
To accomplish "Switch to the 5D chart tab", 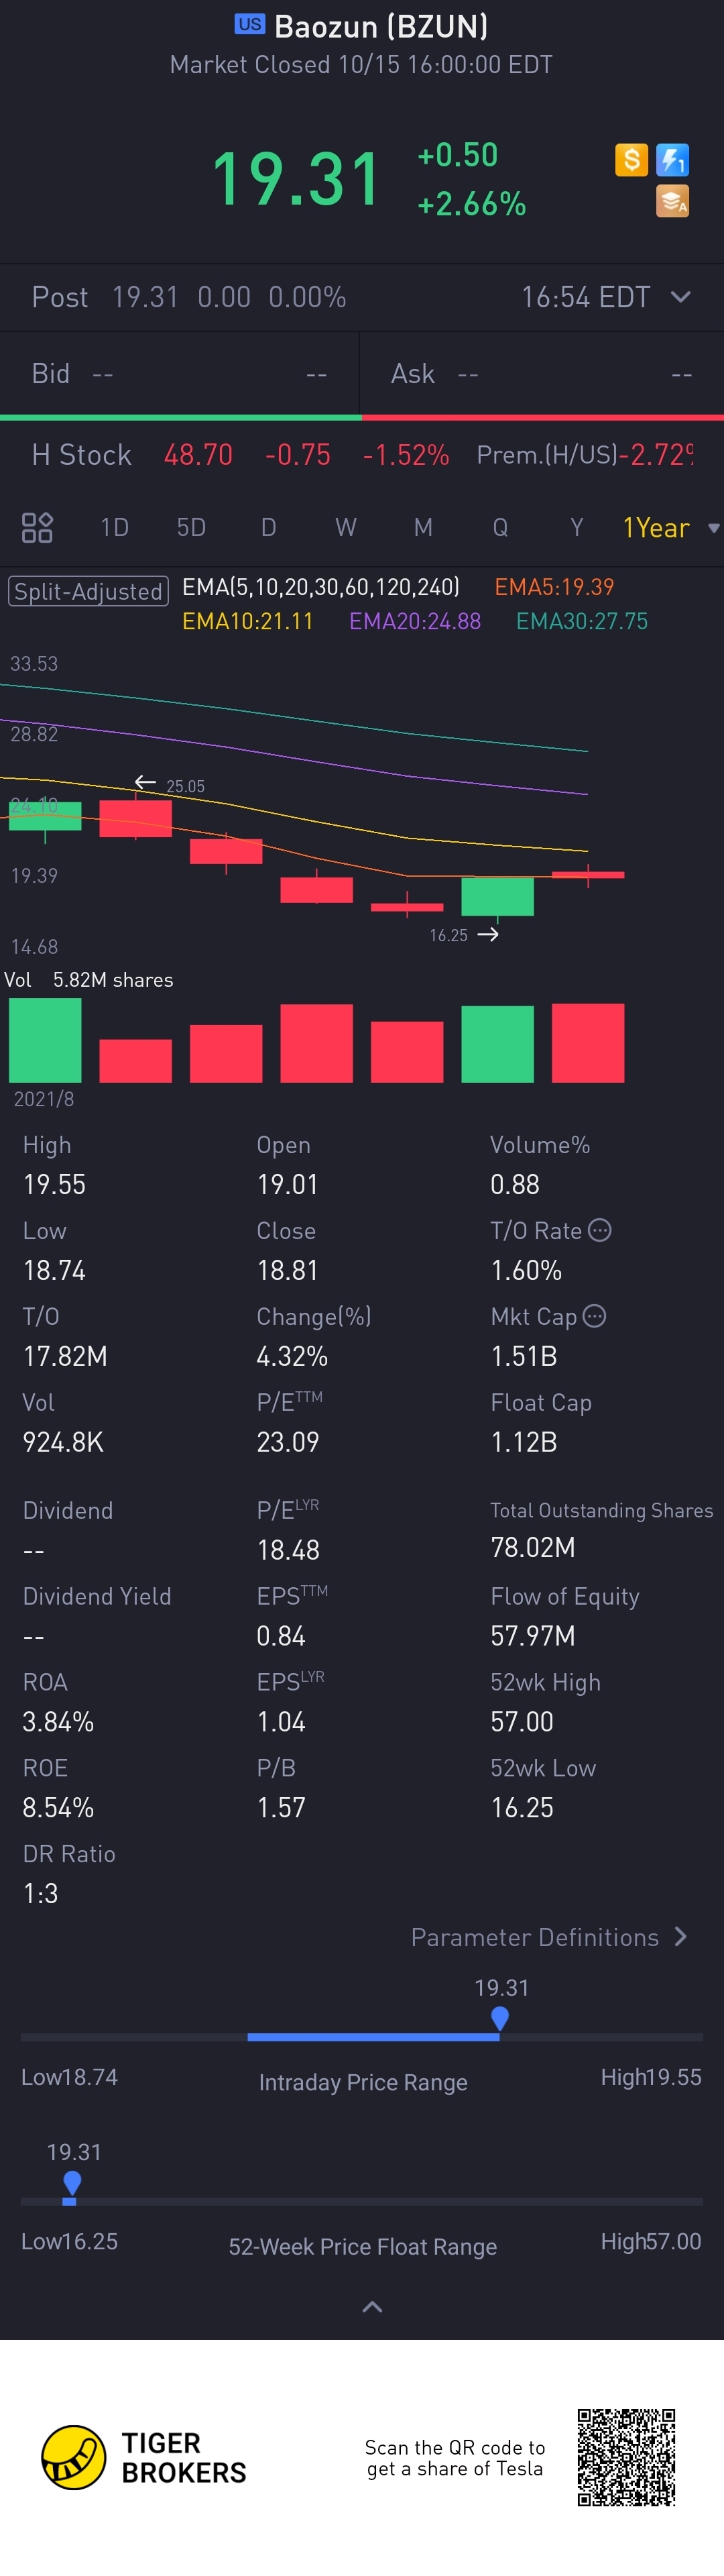I will (191, 527).
